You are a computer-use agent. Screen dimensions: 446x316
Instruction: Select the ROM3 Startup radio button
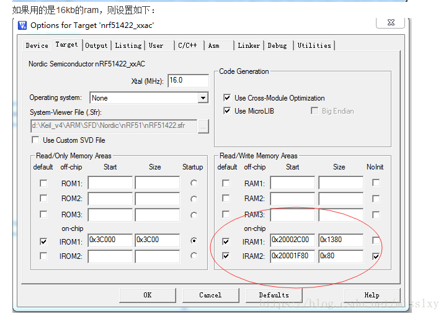click(x=194, y=215)
